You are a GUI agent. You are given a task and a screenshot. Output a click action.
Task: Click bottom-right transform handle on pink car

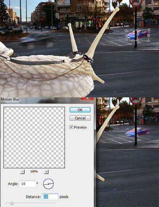click(149, 41)
